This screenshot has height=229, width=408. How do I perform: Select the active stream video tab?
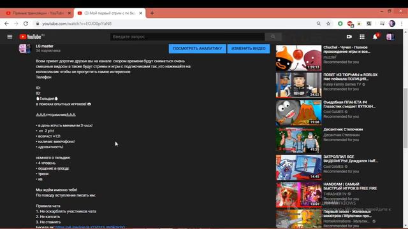coord(110,13)
